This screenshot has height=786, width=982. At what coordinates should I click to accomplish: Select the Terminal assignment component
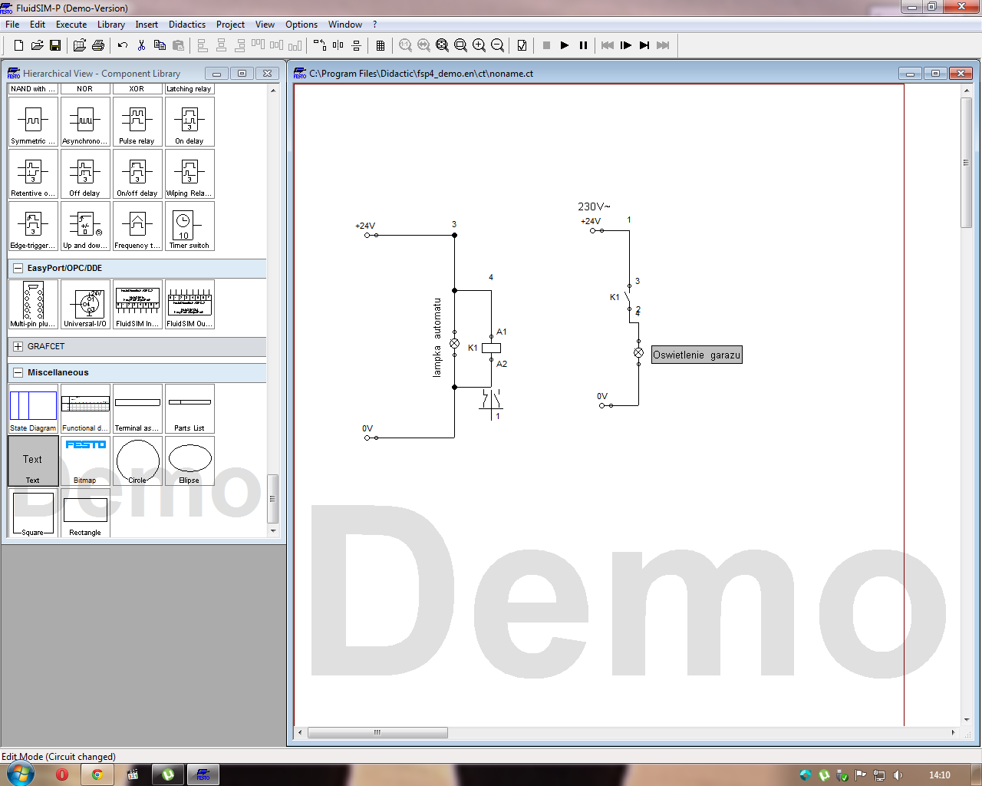pyautogui.click(x=137, y=409)
